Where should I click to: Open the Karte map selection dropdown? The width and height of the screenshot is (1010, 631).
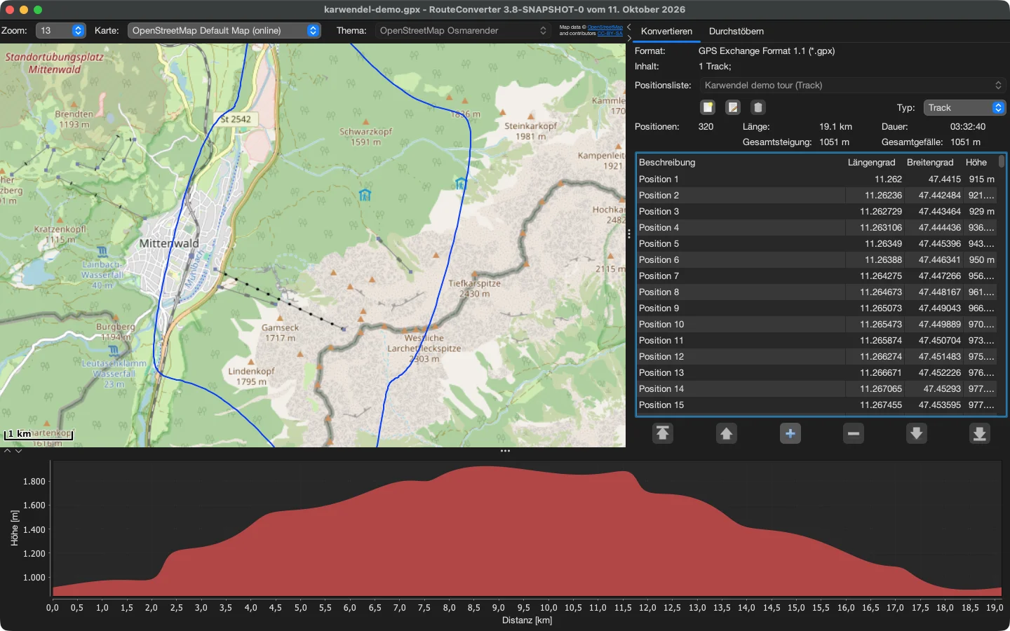224,31
